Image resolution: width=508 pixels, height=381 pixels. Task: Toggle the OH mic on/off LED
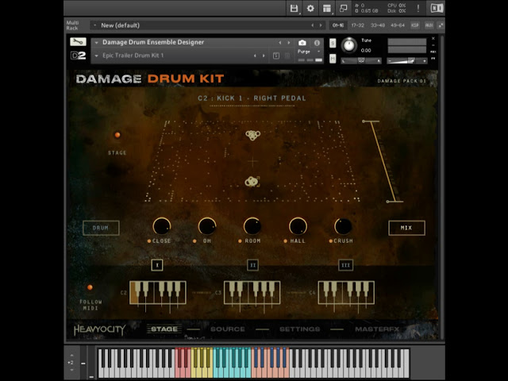tap(194, 241)
